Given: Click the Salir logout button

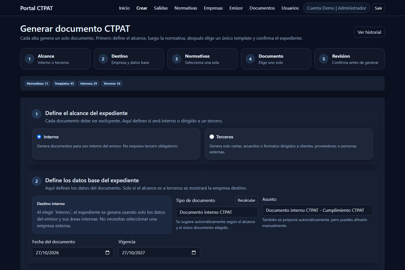Looking at the screenshot, I should coord(378,8).
